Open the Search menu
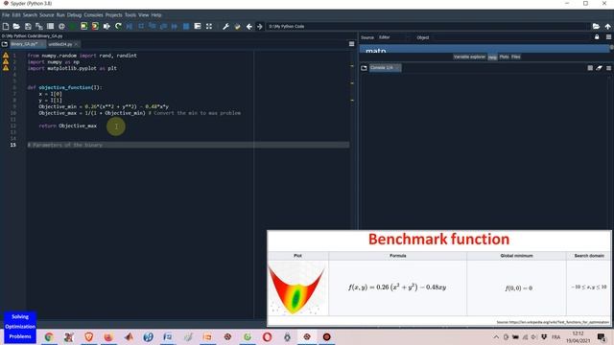Viewport: 614px width, 345px height. tap(30, 15)
